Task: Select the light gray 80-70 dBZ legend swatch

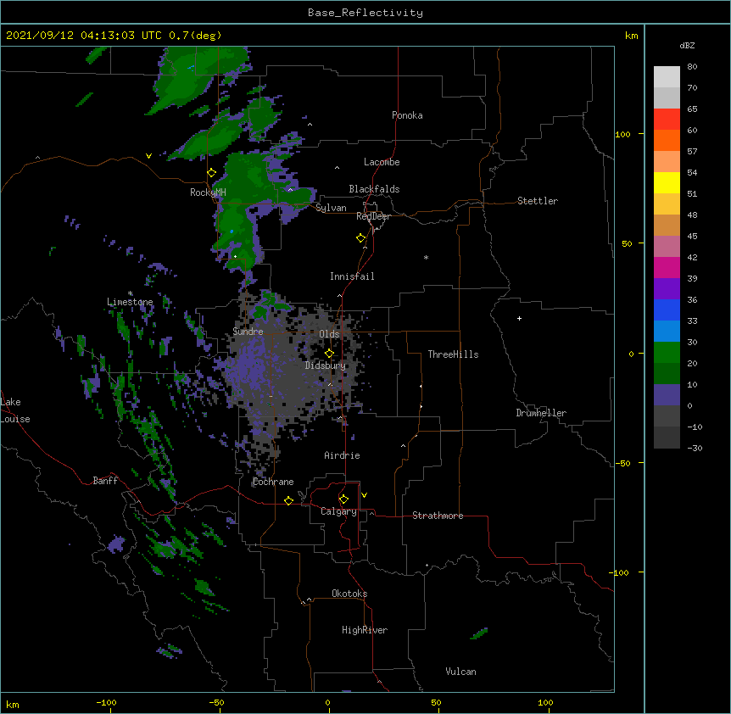Action: (x=667, y=77)
